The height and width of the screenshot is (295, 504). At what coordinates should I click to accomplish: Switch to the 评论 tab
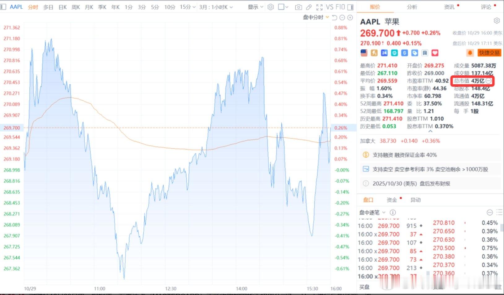pyautogui.click(x=486, y=7)
